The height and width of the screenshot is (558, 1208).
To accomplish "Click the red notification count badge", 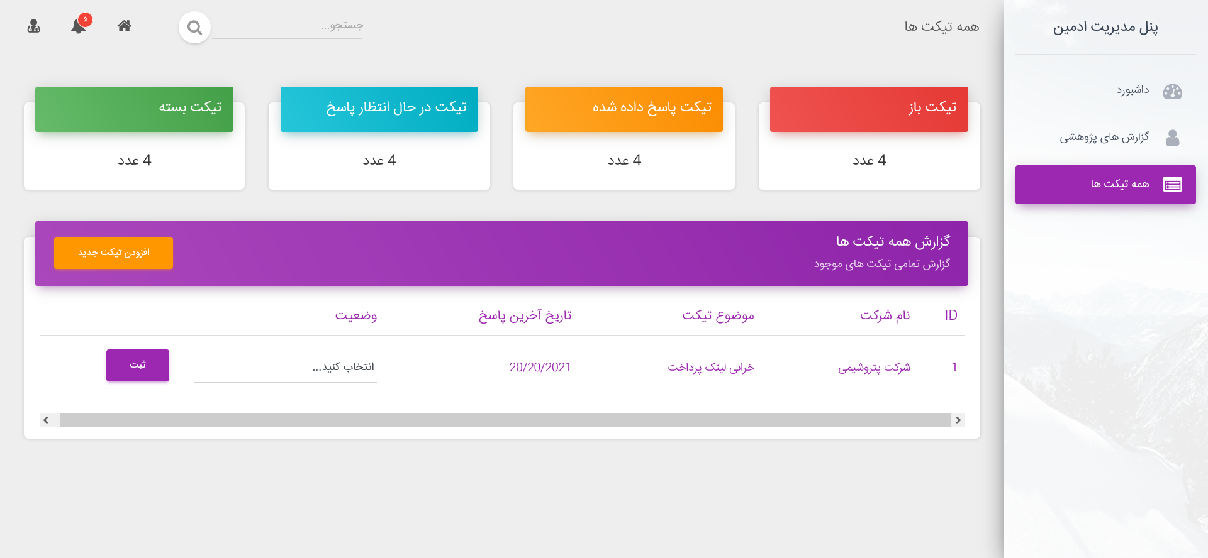I will (x=86, y=19).
